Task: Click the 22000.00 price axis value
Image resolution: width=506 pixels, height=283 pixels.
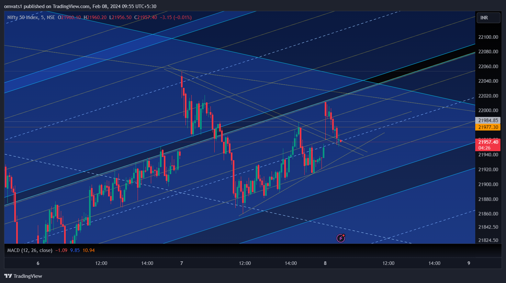Action: click(488, 110)
